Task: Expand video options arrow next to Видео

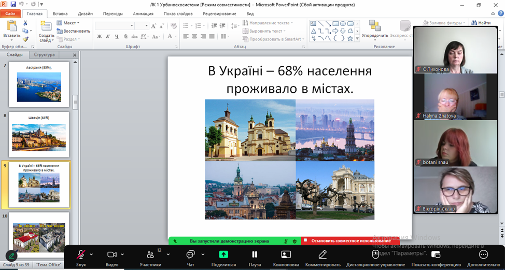Action: [x=123, y=254]
